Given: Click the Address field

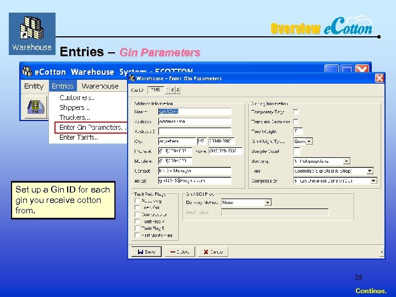Looking at the screenshot, I should click(195, 122).
